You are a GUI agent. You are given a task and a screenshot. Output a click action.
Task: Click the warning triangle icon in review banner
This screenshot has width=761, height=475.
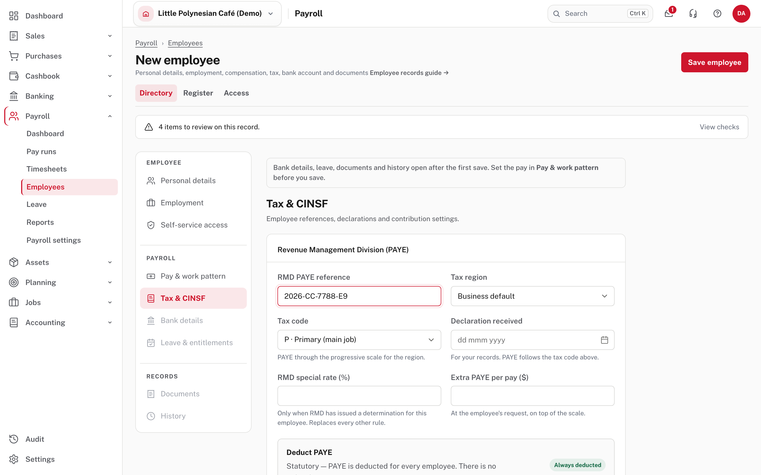pyautogui.click(x=149, y=127)
